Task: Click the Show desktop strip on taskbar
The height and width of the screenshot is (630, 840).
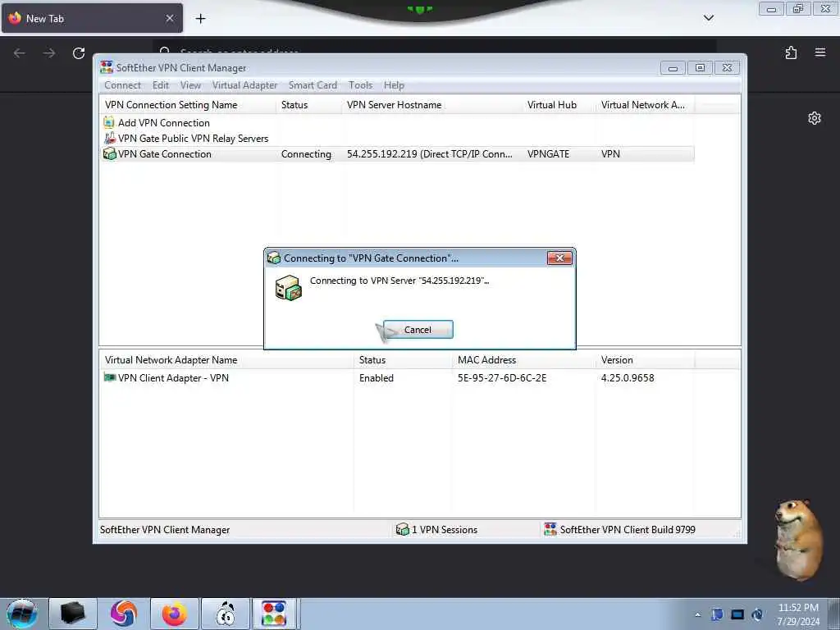Action: 834,614
